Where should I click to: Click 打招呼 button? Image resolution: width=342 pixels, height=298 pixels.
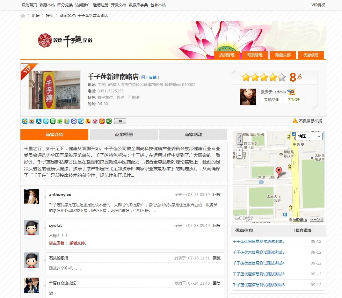tap(294, 99)
